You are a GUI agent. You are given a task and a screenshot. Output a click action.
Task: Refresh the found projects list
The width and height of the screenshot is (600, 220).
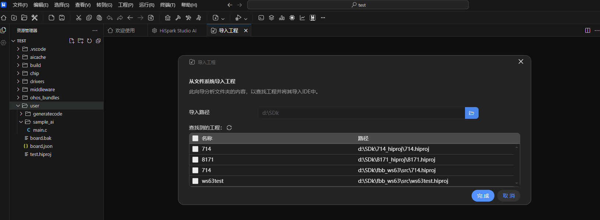(x=229, y=128)
